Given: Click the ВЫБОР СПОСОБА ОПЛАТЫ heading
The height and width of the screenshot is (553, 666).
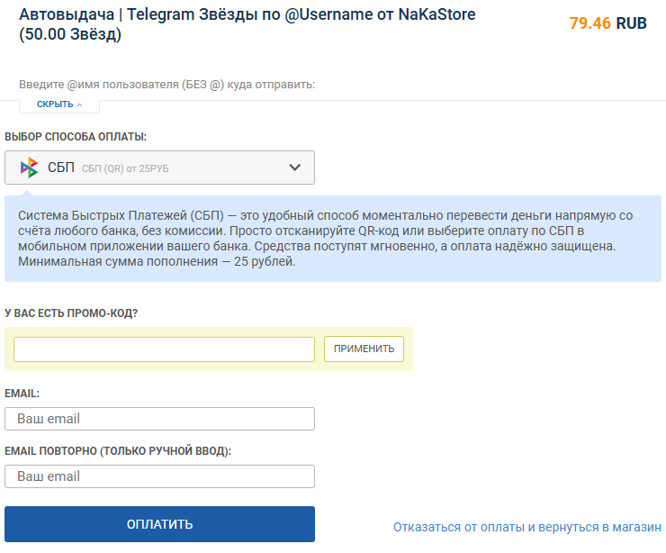Looking at the screenshot, I should point(76,137).
